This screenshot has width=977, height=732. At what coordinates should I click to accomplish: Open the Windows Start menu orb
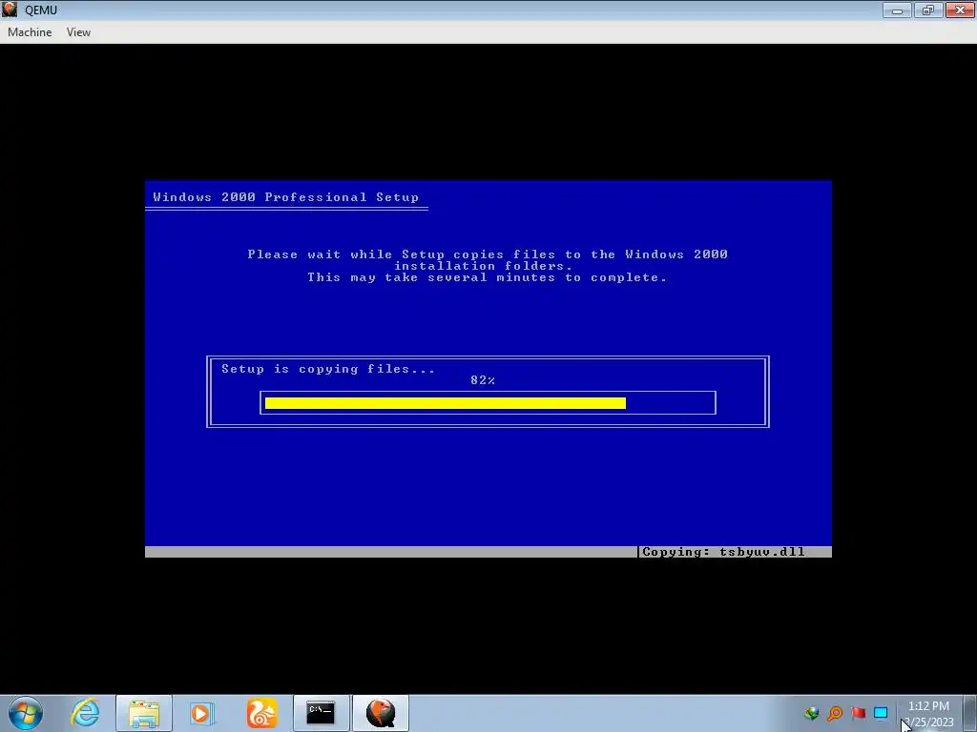point(26,713)
